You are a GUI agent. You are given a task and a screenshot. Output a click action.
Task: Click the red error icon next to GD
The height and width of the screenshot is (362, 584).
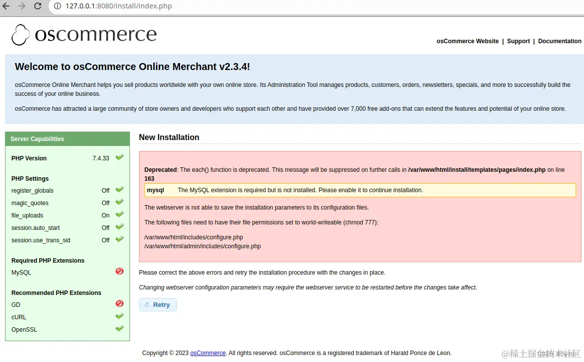[119, 303]
